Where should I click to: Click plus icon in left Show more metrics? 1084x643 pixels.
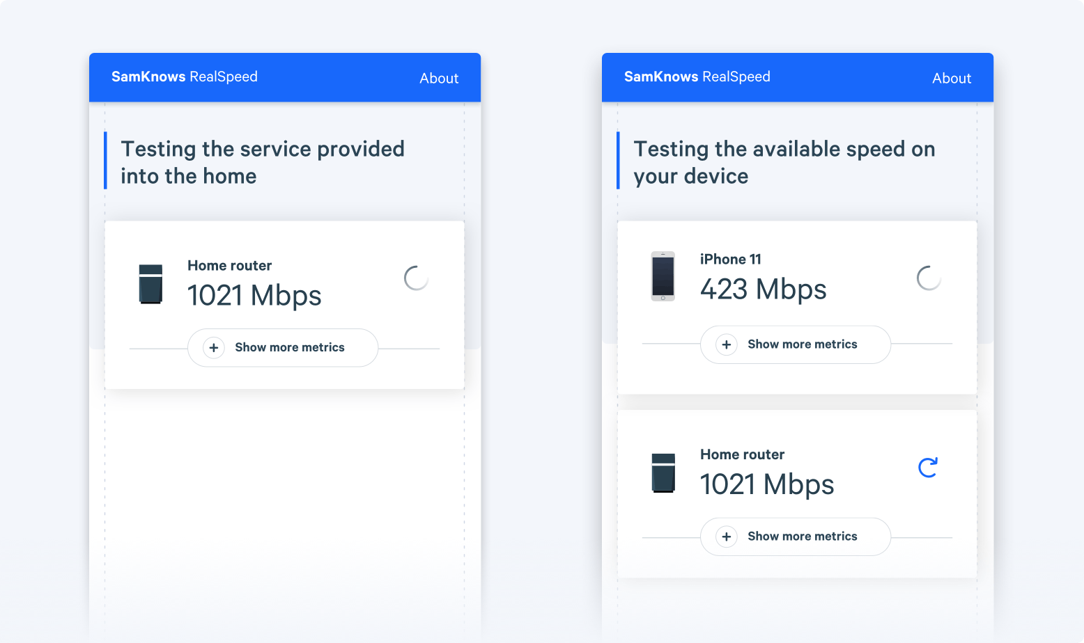coord(214,347)
